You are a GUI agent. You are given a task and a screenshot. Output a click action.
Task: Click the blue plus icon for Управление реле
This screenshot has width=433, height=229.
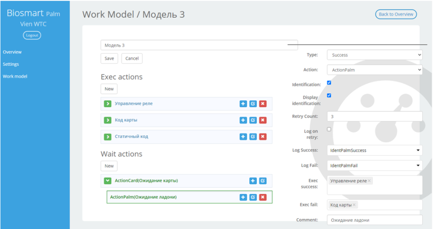243,104
